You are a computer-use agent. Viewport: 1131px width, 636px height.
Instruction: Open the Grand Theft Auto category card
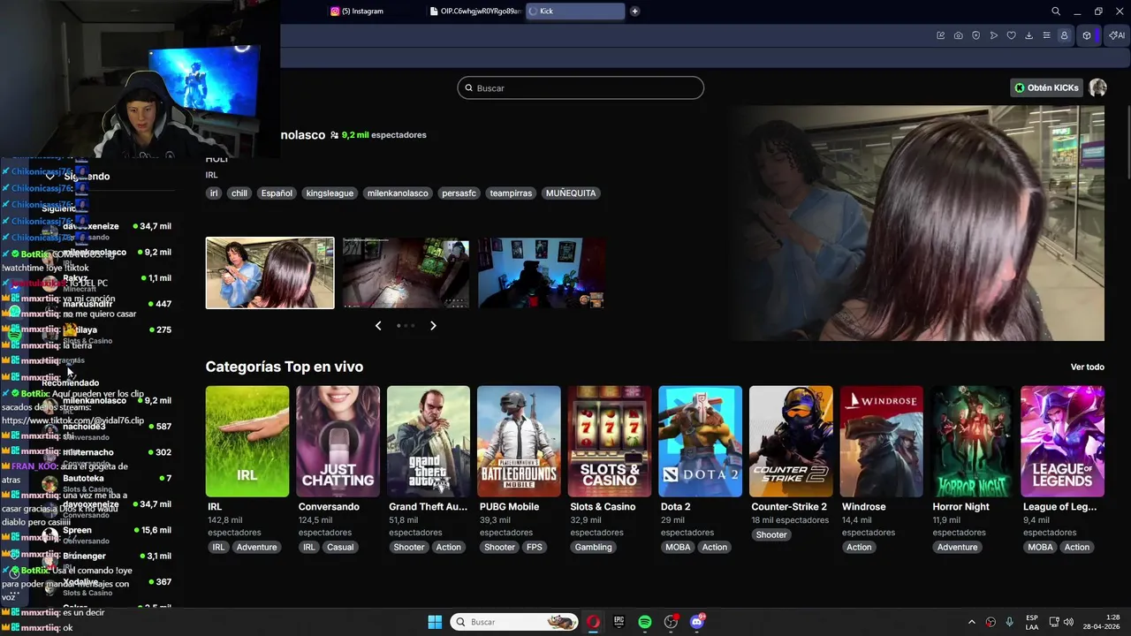pyautogui.click(x=429, y=441)
